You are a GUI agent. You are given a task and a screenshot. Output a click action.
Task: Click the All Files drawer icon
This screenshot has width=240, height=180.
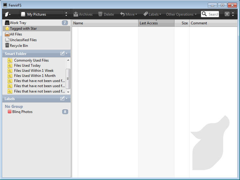(x=7, y=34)
